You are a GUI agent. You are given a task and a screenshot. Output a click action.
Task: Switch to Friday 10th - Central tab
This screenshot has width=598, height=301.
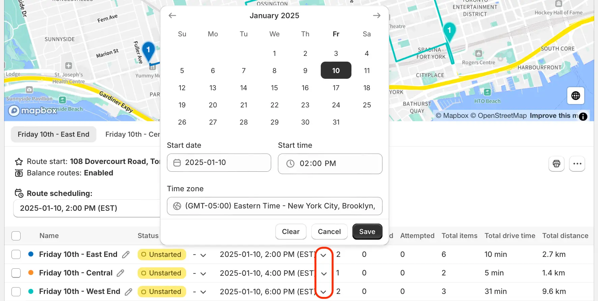133,134
